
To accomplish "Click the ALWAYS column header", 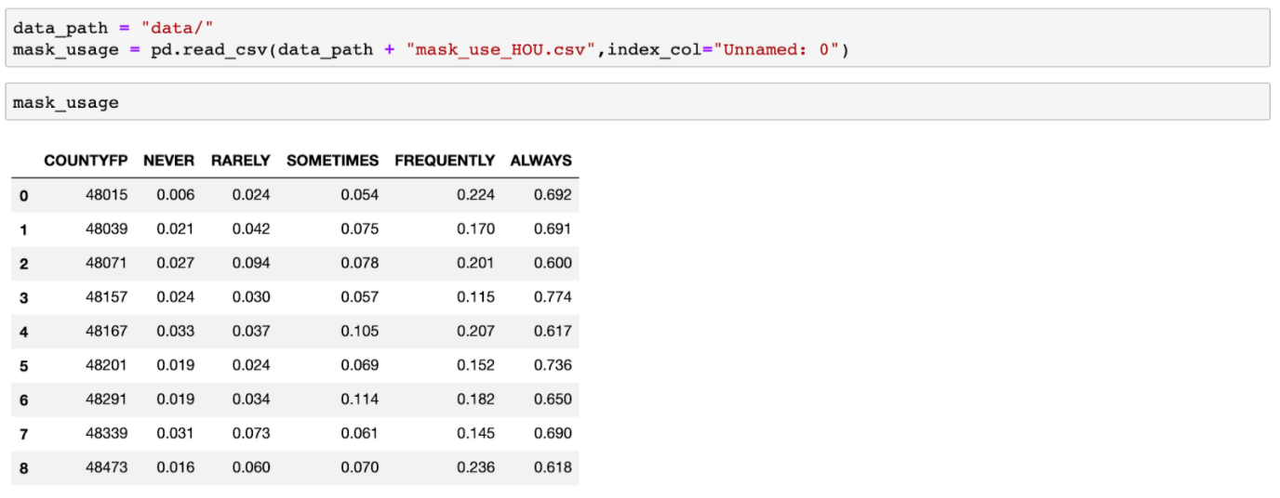I will (540, 161).
